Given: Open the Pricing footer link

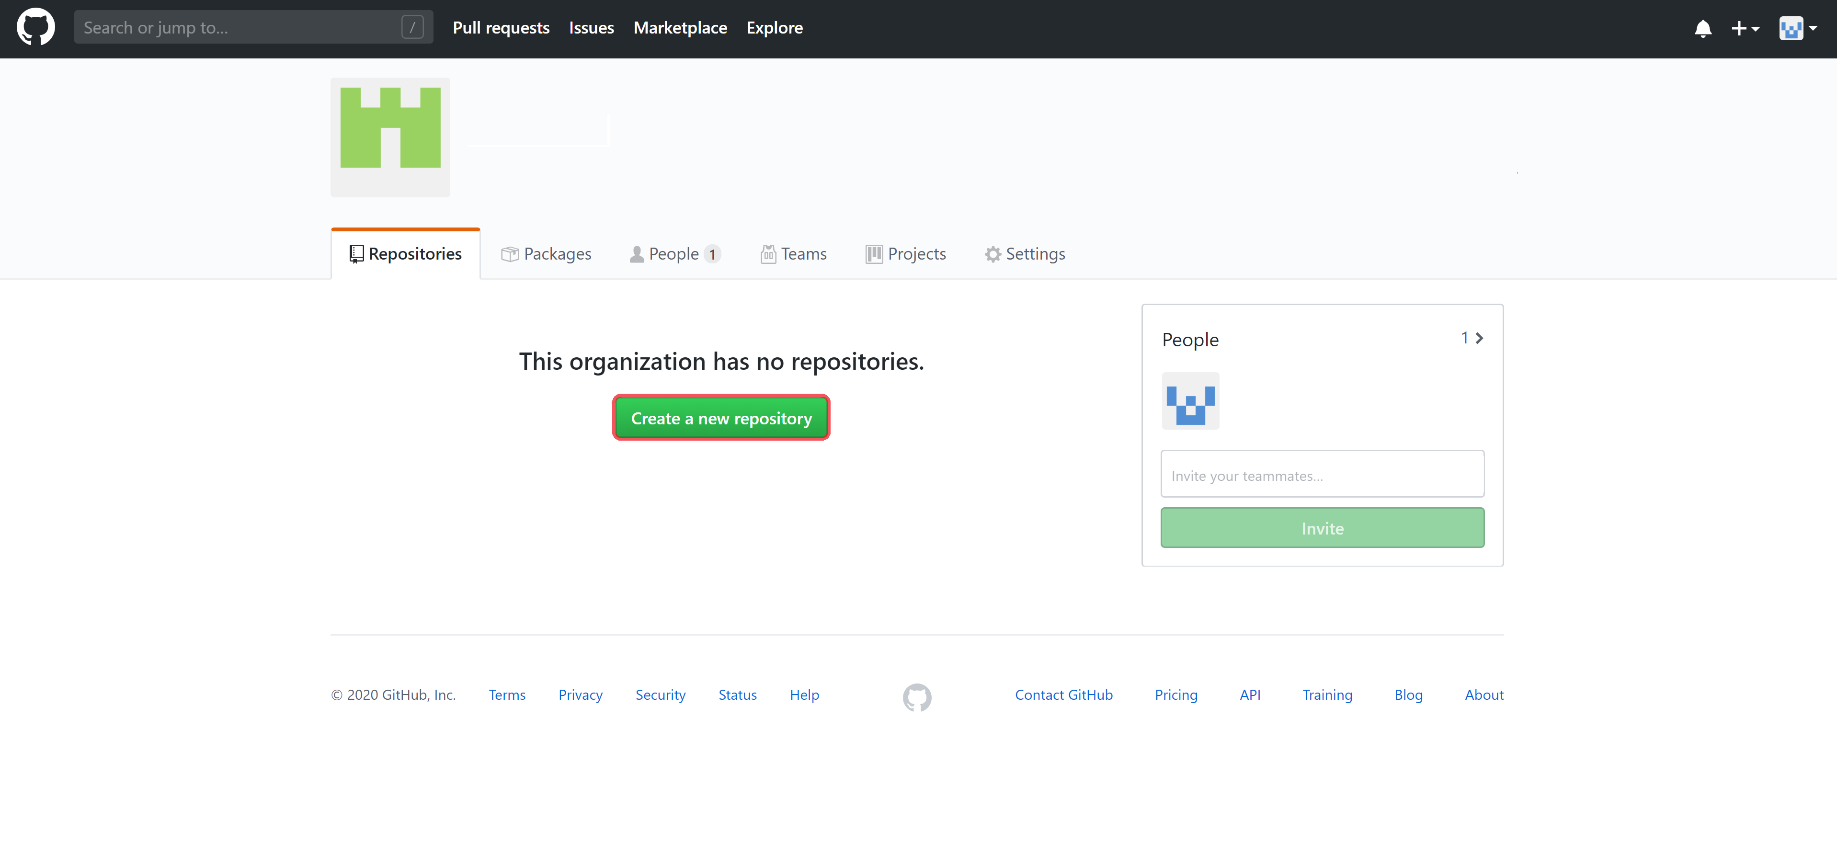Looking at the screenshot, I should pos(1176,695).
